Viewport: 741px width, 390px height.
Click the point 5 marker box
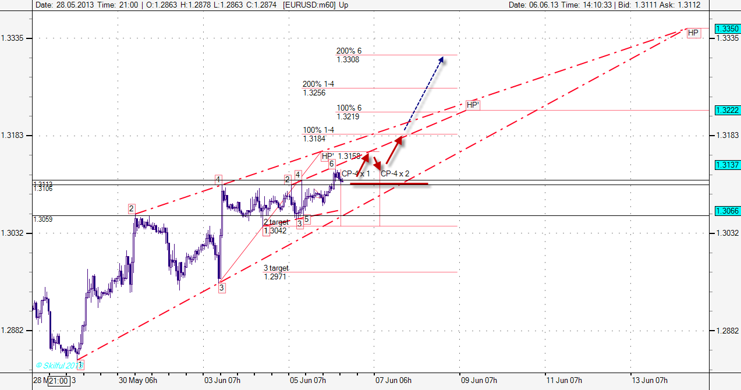click(x=307, y=219)
